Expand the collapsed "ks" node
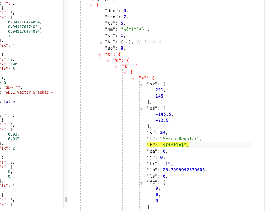Screen dimensions: 266x211 [101, 43]
